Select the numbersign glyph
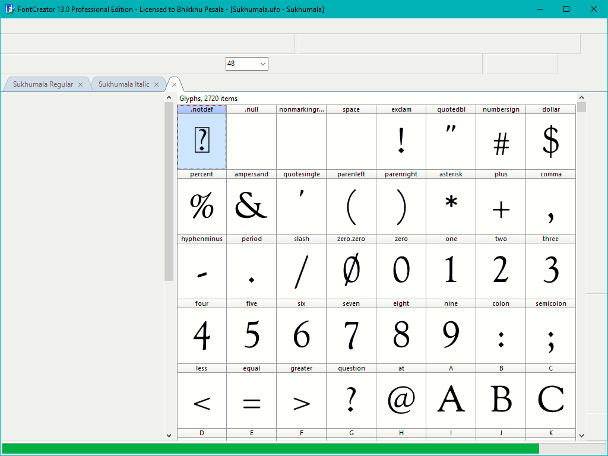The height and width of the screenshot is (456, 608). (x=501, y=137)
